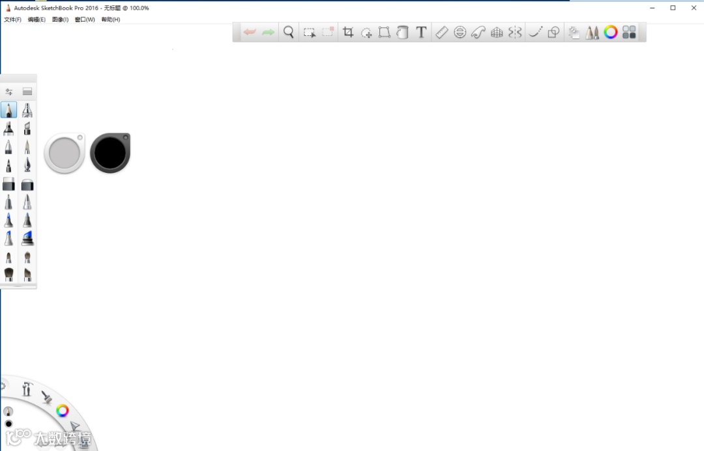Add text with the T tool
The width and height of the screenshot is (704, 451).
click(421, 32)
